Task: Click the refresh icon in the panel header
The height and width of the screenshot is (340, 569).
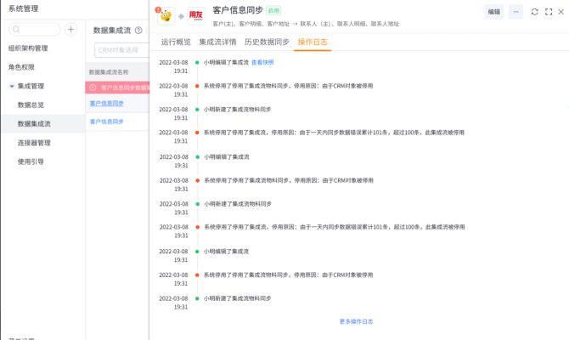Action: pos(534,12)
